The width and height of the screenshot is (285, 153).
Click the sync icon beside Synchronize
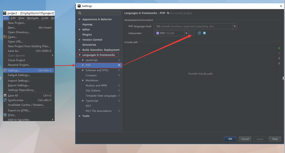(5, 100)
